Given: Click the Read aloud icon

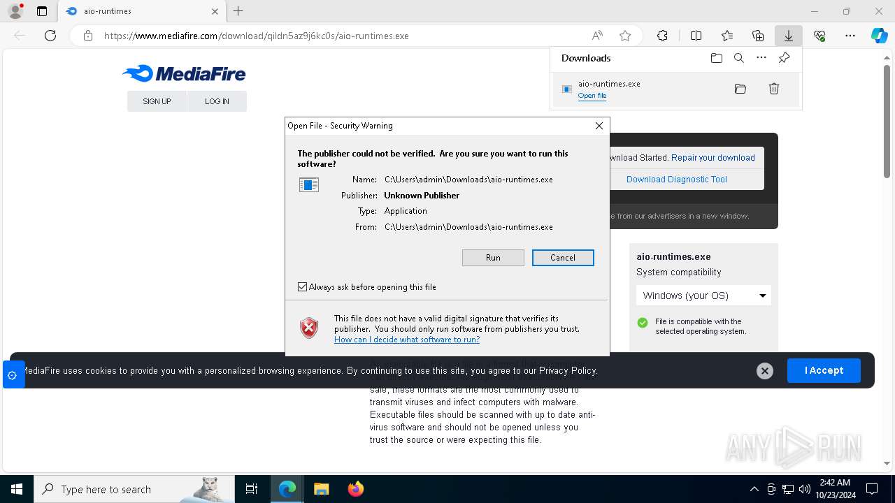Looking at the screenshot, I should point(597,36).
